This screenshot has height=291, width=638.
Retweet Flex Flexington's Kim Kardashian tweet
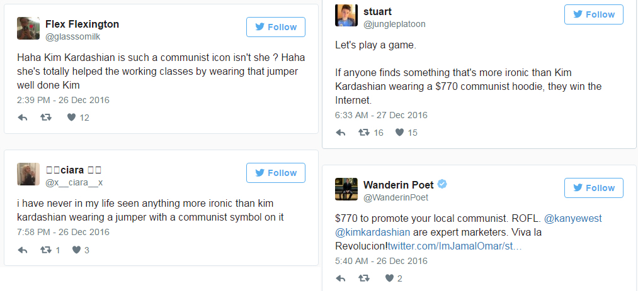coord(45,117)
